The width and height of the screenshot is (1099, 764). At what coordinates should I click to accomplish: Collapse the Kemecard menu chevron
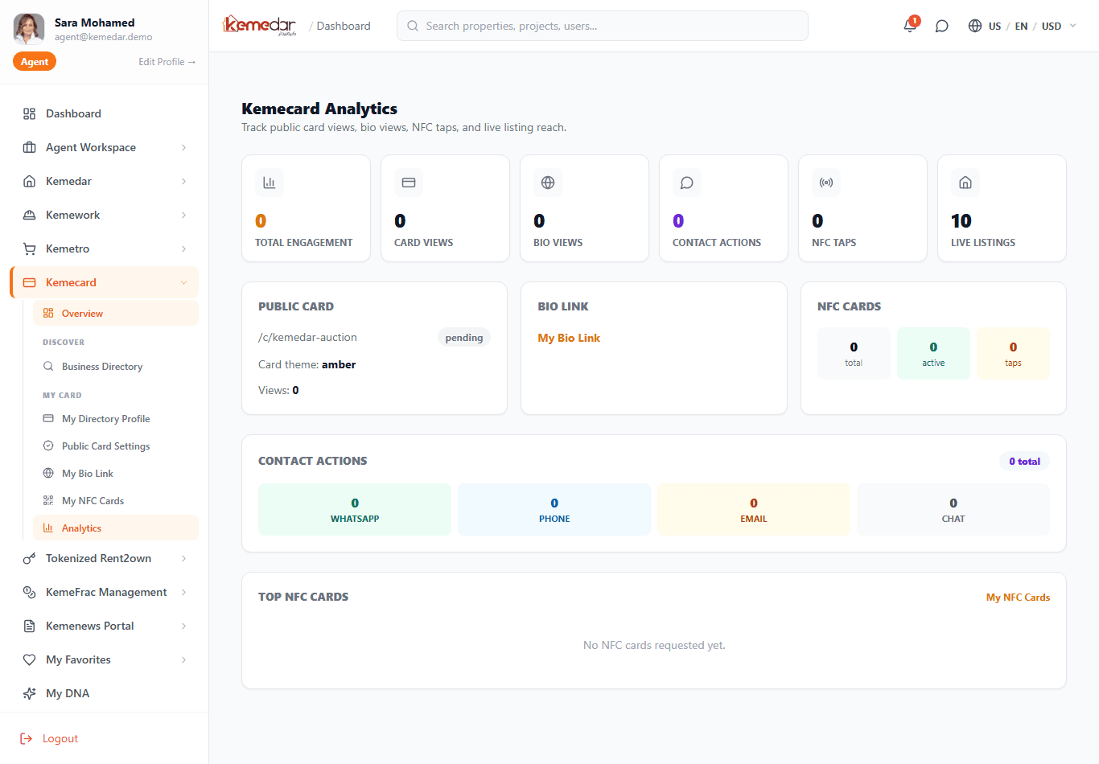coord(184,282)
